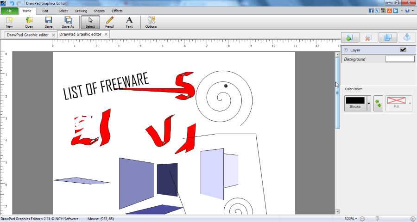
Task: Open the Stroke color dropdown arrow
Action: pos(369,104)
